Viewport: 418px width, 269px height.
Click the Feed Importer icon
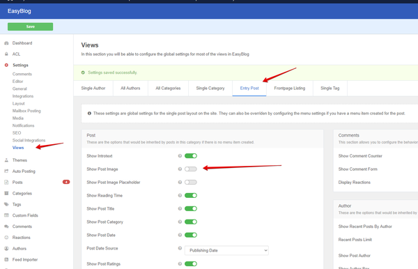(6, 259)
